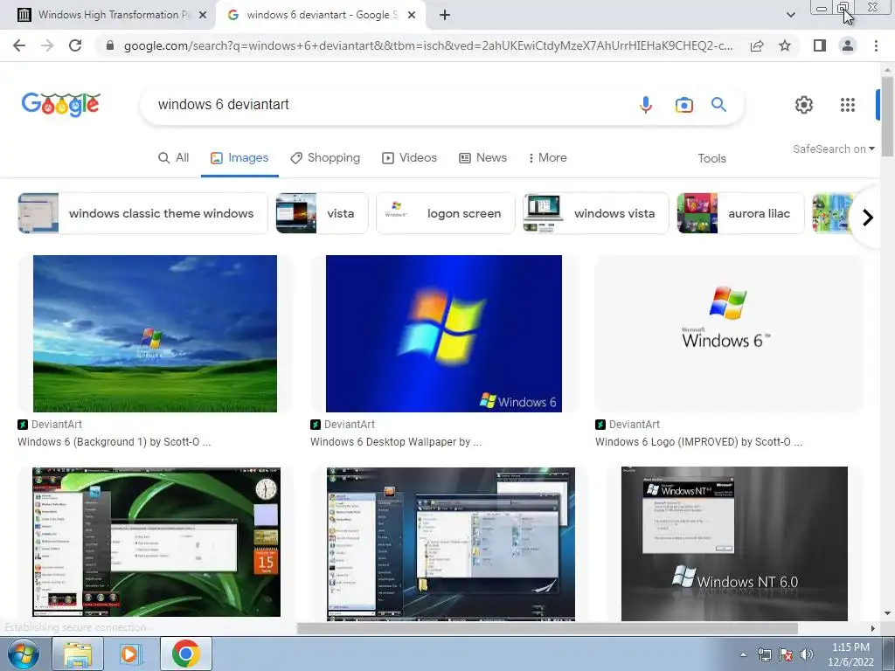Image resolution: width=895 pixels, height=671 pixels.
Task: Click DeviantArt source under Background 1 image
Action: 50,425
